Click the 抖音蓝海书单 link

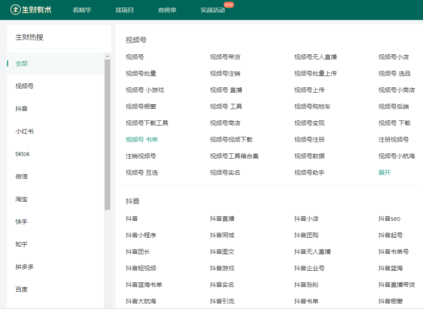144,285
